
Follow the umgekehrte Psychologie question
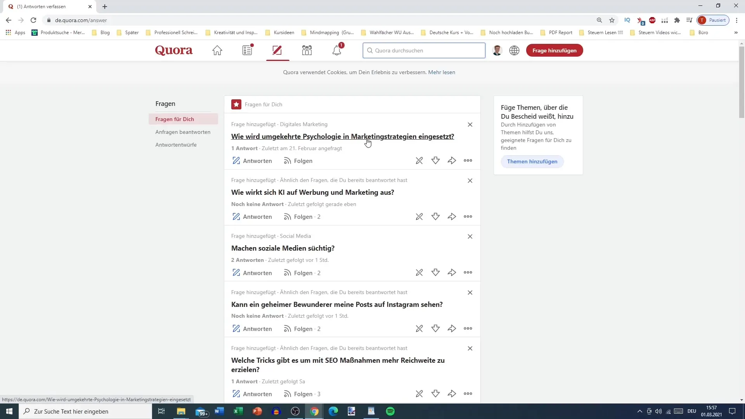pyautogui.click(x=298, y=161)
